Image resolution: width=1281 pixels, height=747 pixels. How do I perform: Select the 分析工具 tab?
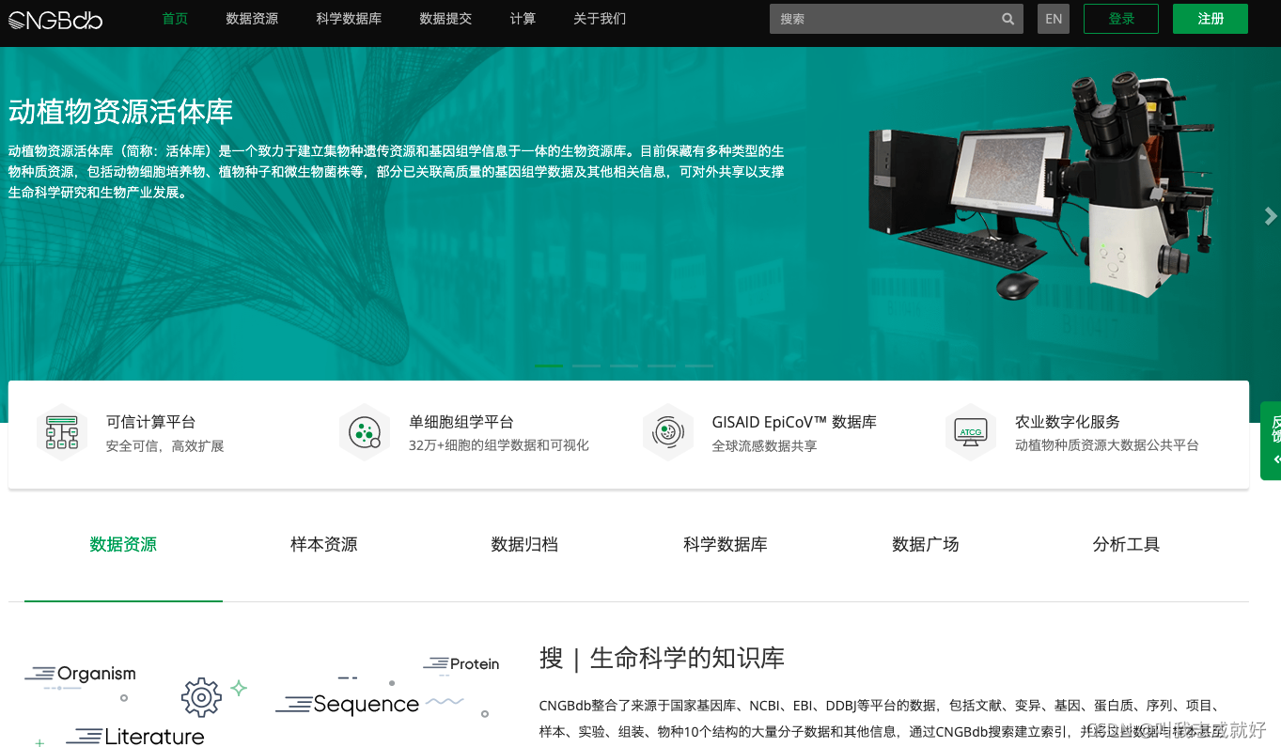[1126, 544]
